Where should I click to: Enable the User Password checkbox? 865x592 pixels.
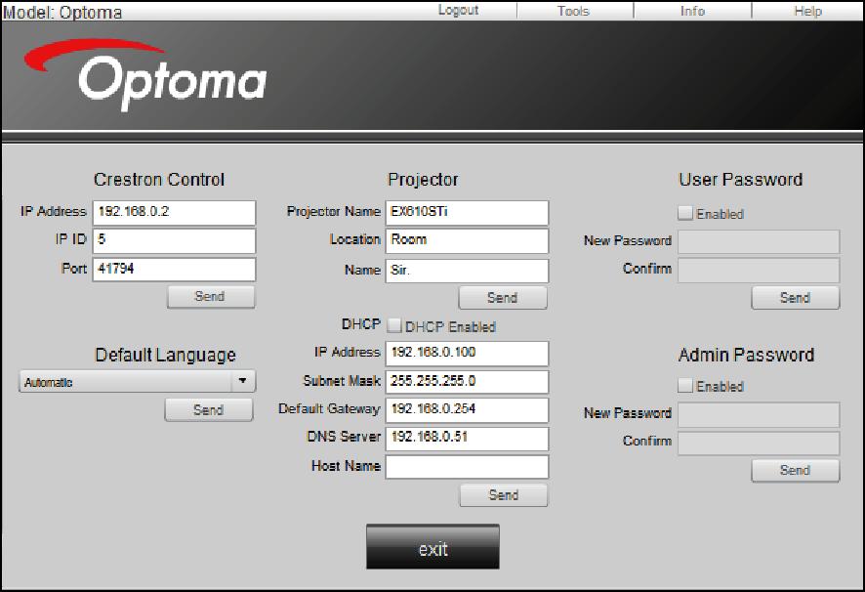point(685,213)
